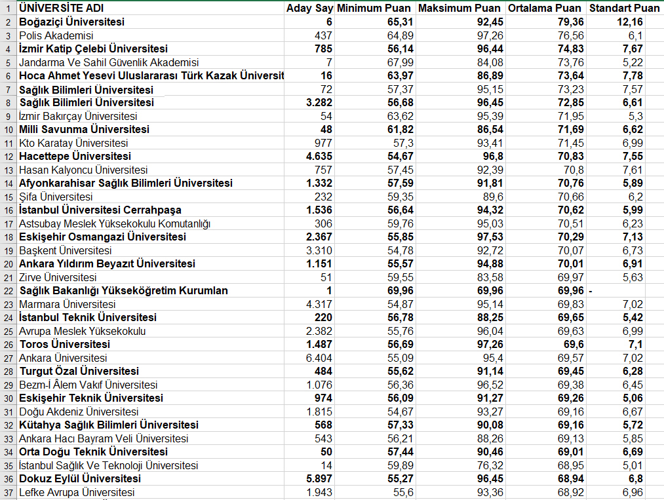
Task: Select Jandarma academy's minimum score "67,99"
Action: (x=374, y=62)
